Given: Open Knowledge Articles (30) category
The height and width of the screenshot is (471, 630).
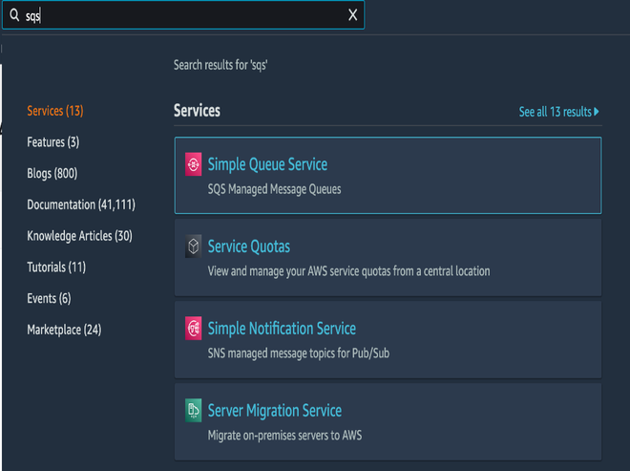Looking at the screenshot, I should pyautogui.click(x=79, y=236).
